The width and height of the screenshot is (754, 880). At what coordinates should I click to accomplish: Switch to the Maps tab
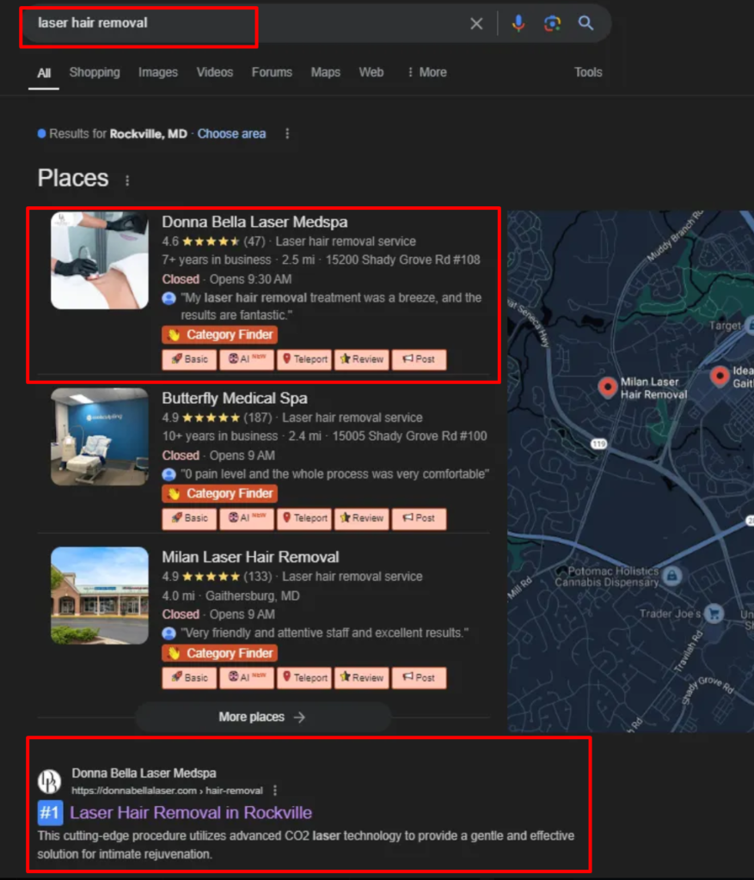(326, 72)
